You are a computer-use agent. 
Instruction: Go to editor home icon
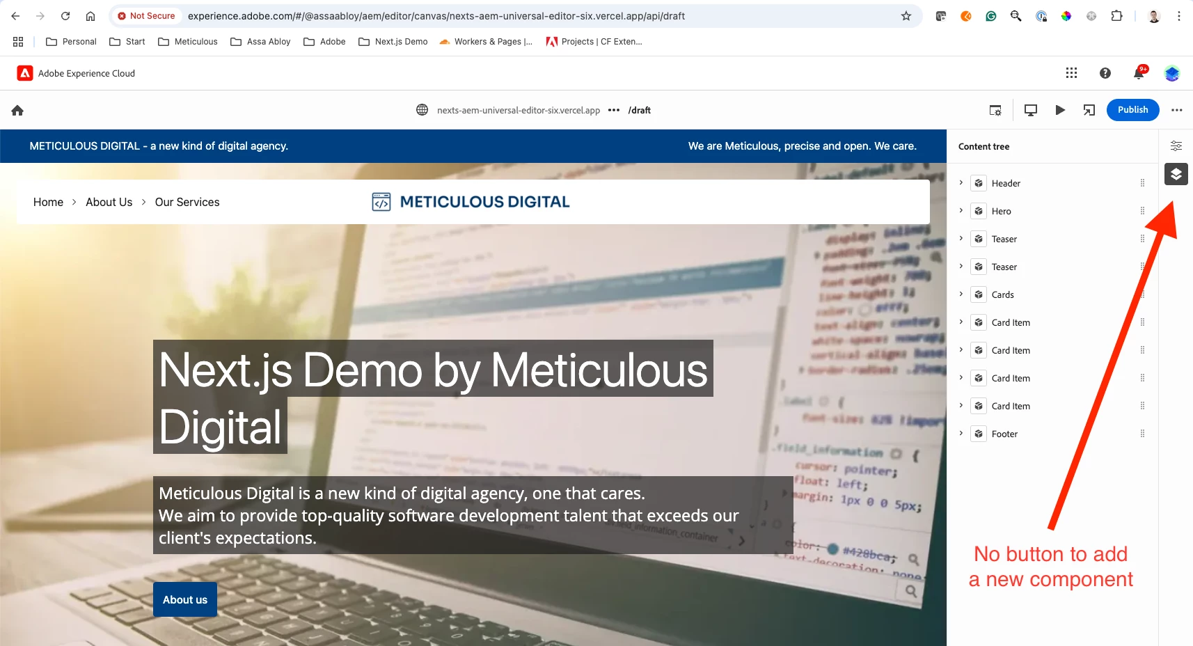pos(17,110)
